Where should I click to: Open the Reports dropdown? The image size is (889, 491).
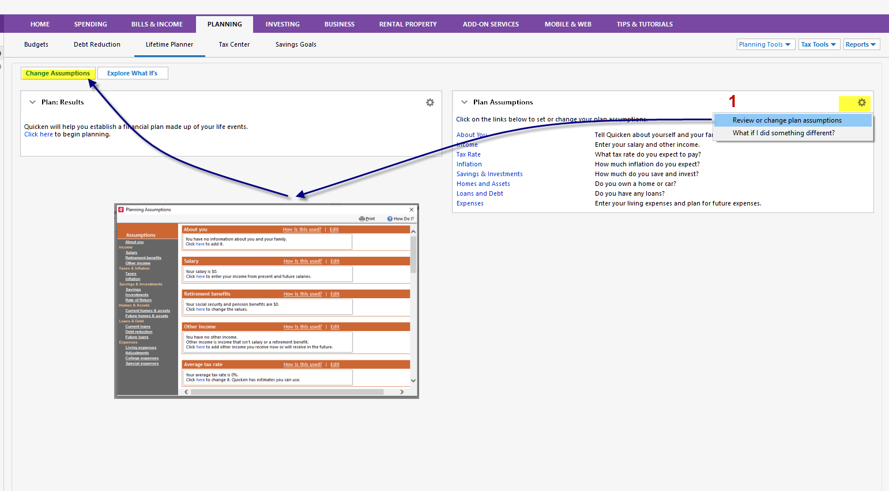tap(861, 44)
